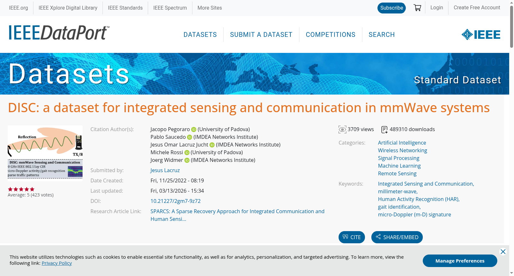
Task: Select Wireless Networking category
Action: [x=403, y=150]
